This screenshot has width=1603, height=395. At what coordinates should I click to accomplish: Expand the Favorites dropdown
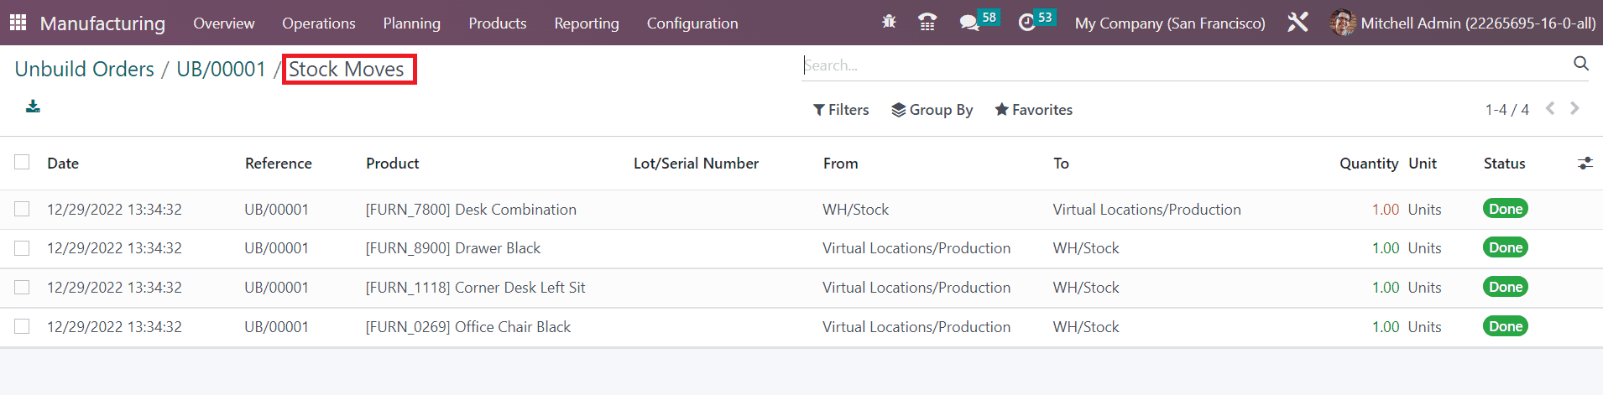1034,110
